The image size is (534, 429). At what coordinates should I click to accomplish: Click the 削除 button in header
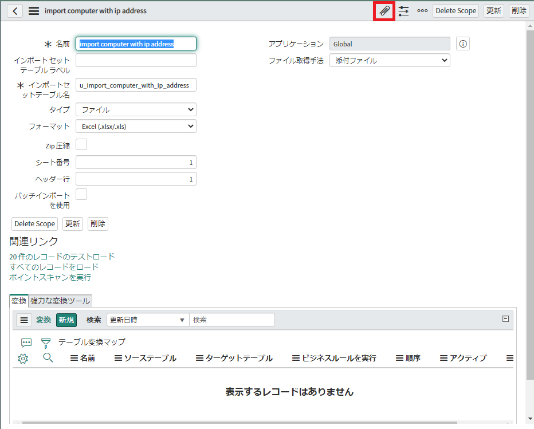[519, 11]
